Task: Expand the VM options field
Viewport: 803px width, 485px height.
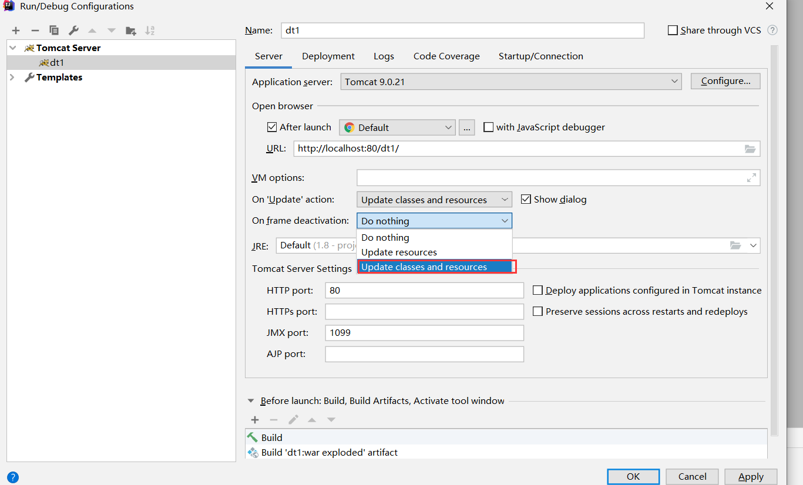Action: [x=751, y=178]
